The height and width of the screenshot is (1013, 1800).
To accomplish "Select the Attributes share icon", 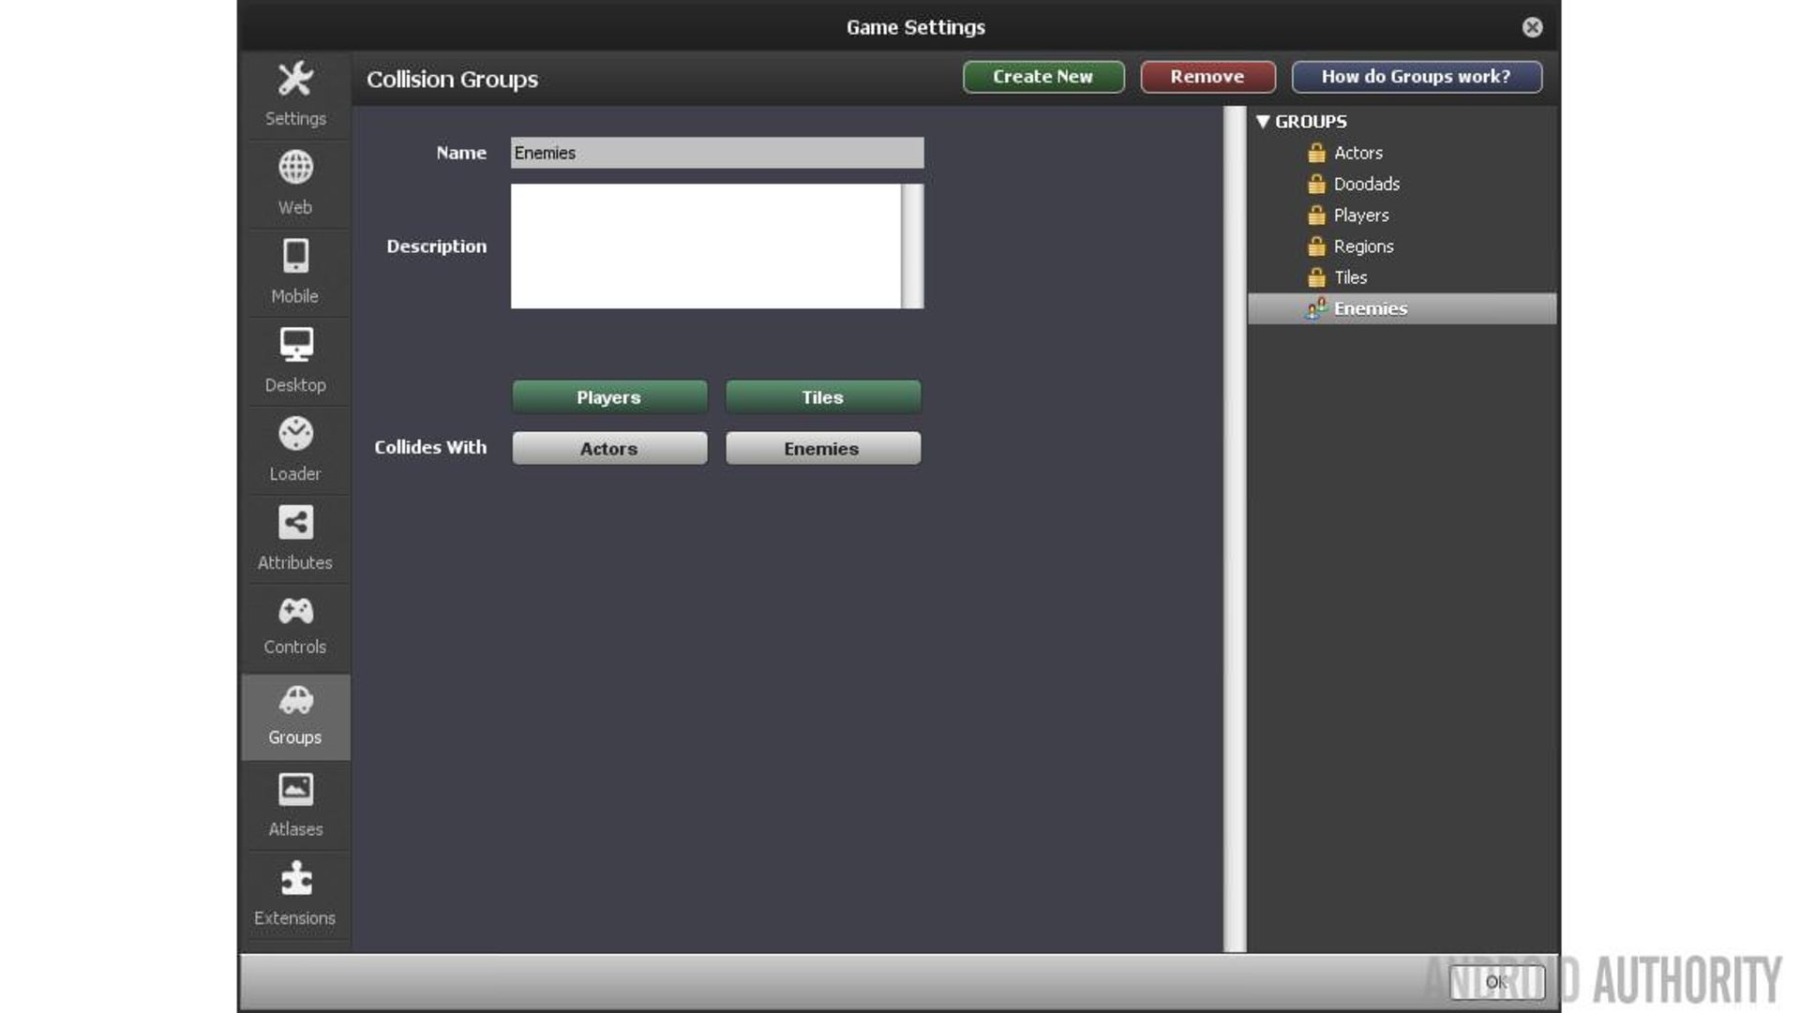I will pyautogui.click(x=295, y=537).
